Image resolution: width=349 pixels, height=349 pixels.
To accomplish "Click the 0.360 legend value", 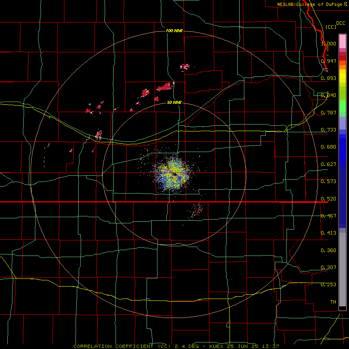I will coord(328,251).
